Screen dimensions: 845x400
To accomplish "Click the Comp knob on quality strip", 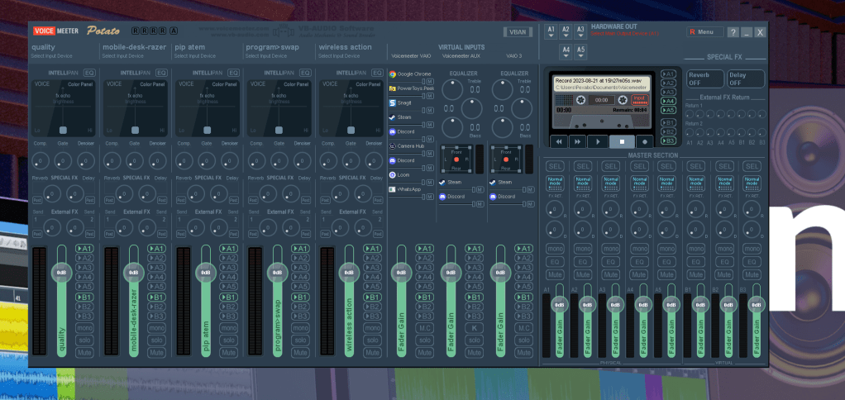I will [41, 160].
